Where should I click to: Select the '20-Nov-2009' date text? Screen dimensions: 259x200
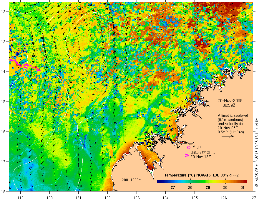click(x=230, y=101)
